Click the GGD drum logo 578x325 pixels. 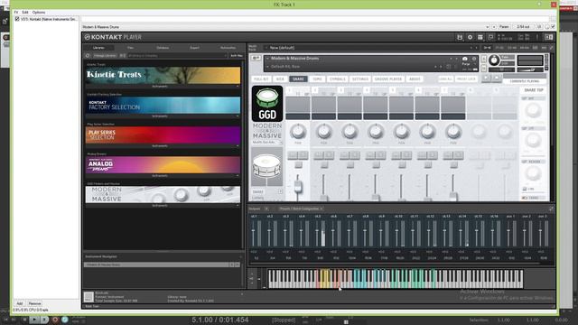267,104
